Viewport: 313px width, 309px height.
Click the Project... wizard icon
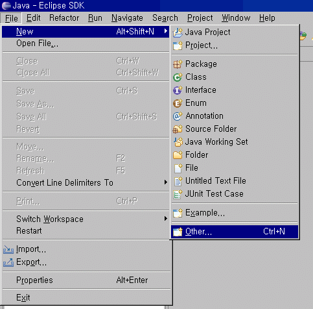(178, 45)
